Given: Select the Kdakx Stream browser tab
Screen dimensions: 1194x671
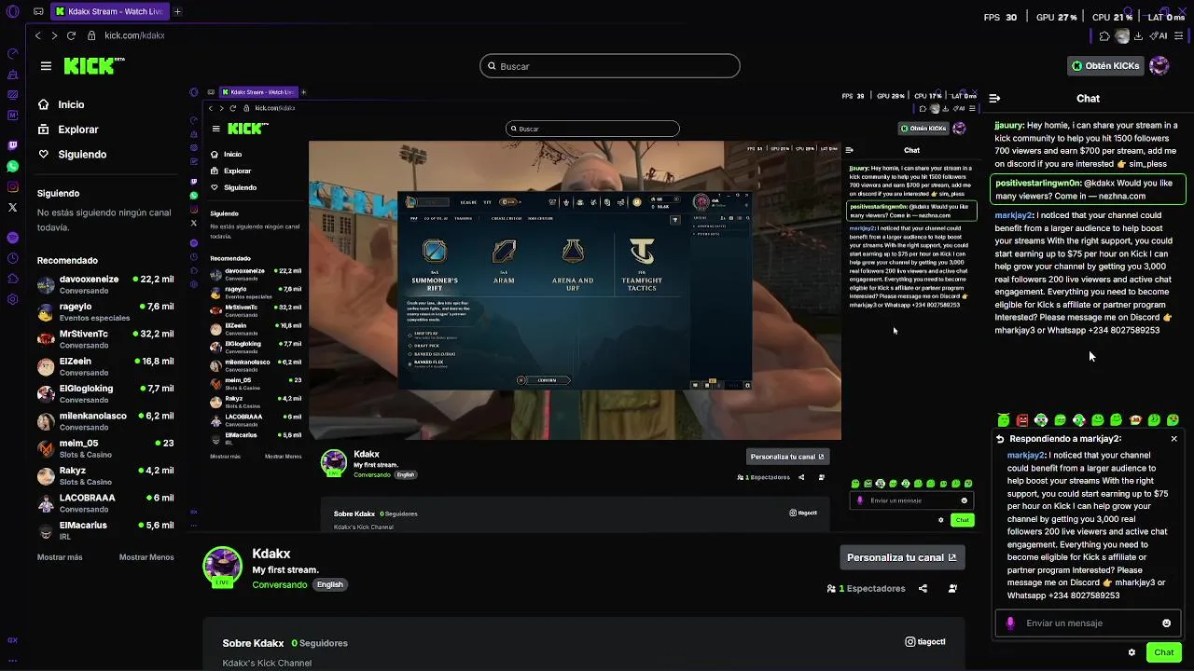Looking at the screenshot, I should tap(108, 11).
